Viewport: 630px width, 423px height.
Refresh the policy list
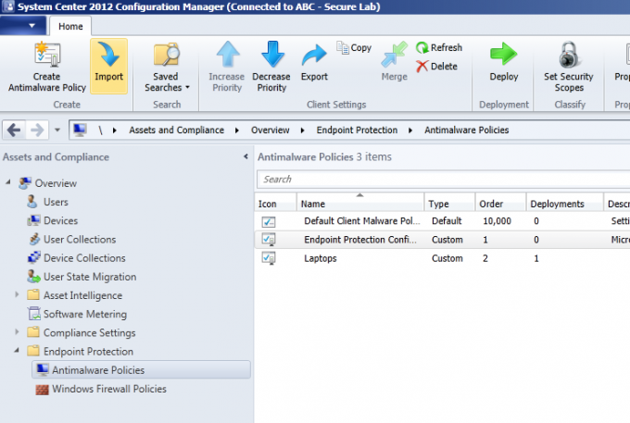point(439,47)
